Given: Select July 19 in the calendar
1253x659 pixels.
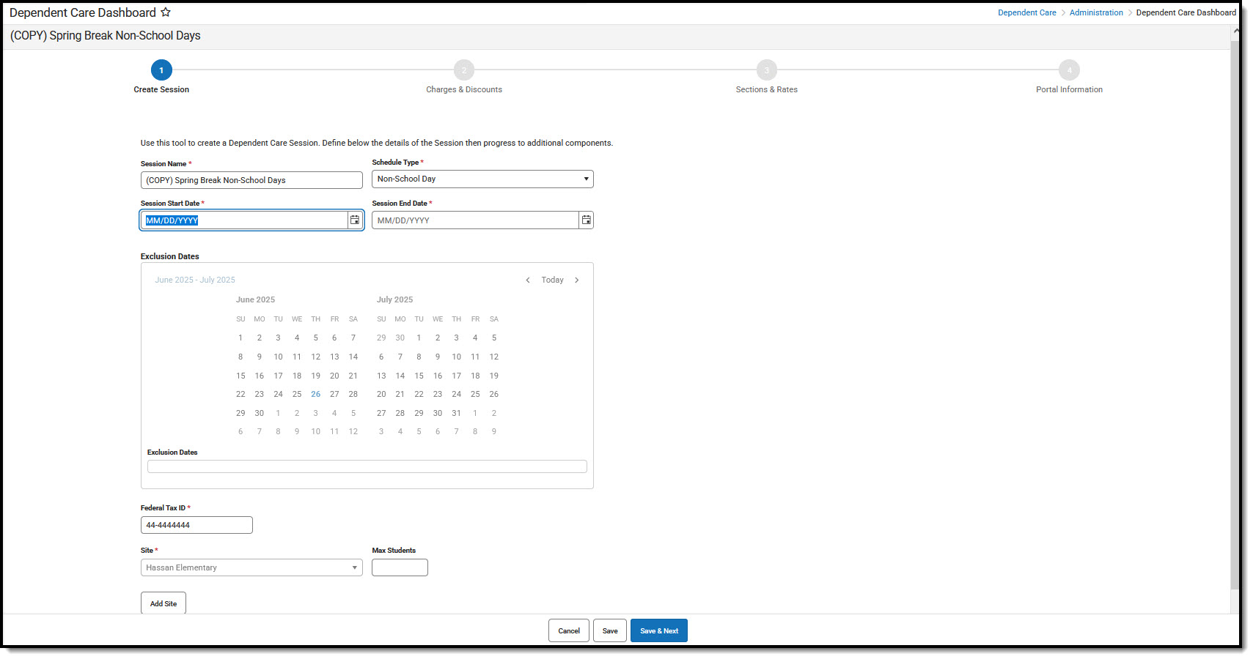Looking at the screenshot, I should point(494,376).
